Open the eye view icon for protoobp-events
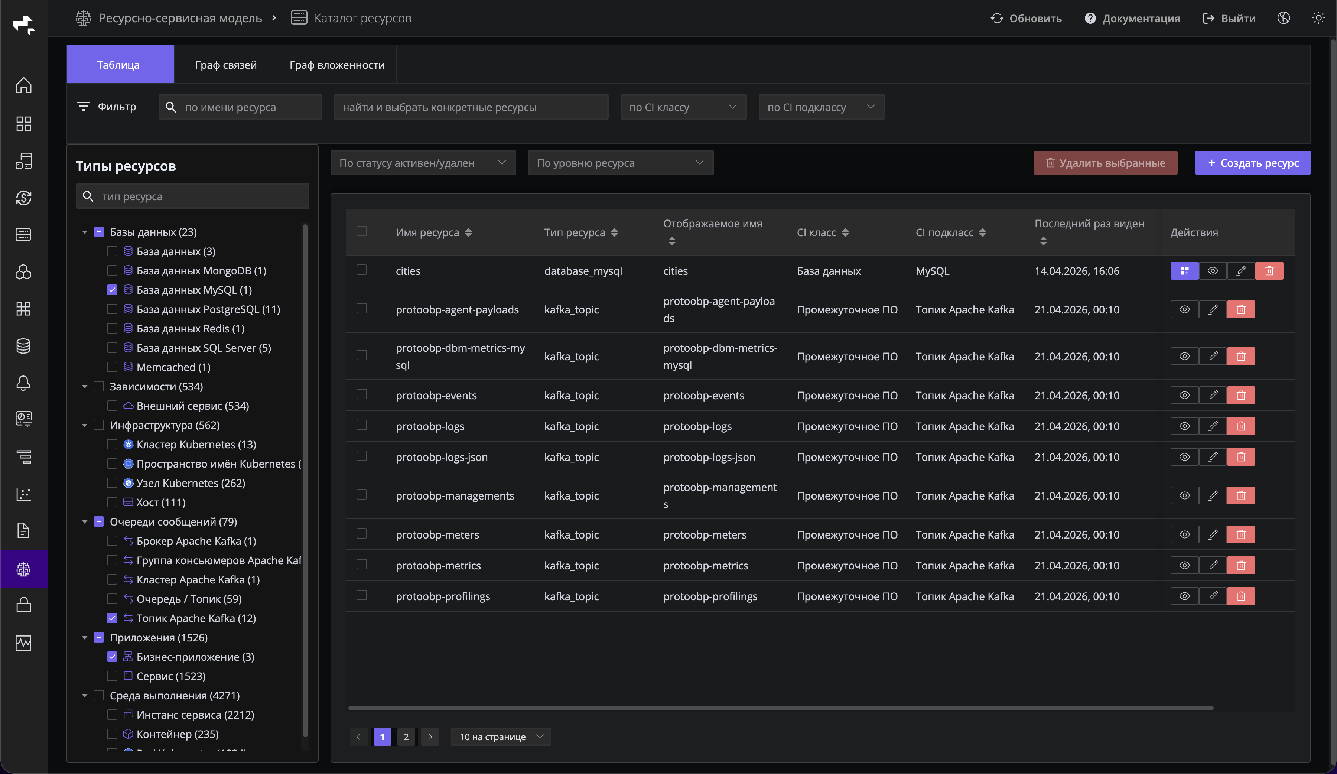The height and width of the screenshot is (774, 1337). point(1184,395)
